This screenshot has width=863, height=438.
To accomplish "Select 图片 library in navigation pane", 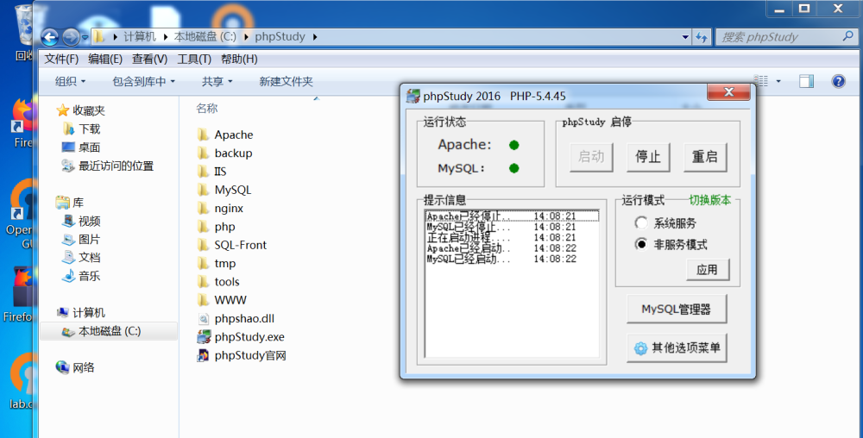I will 89,240.
